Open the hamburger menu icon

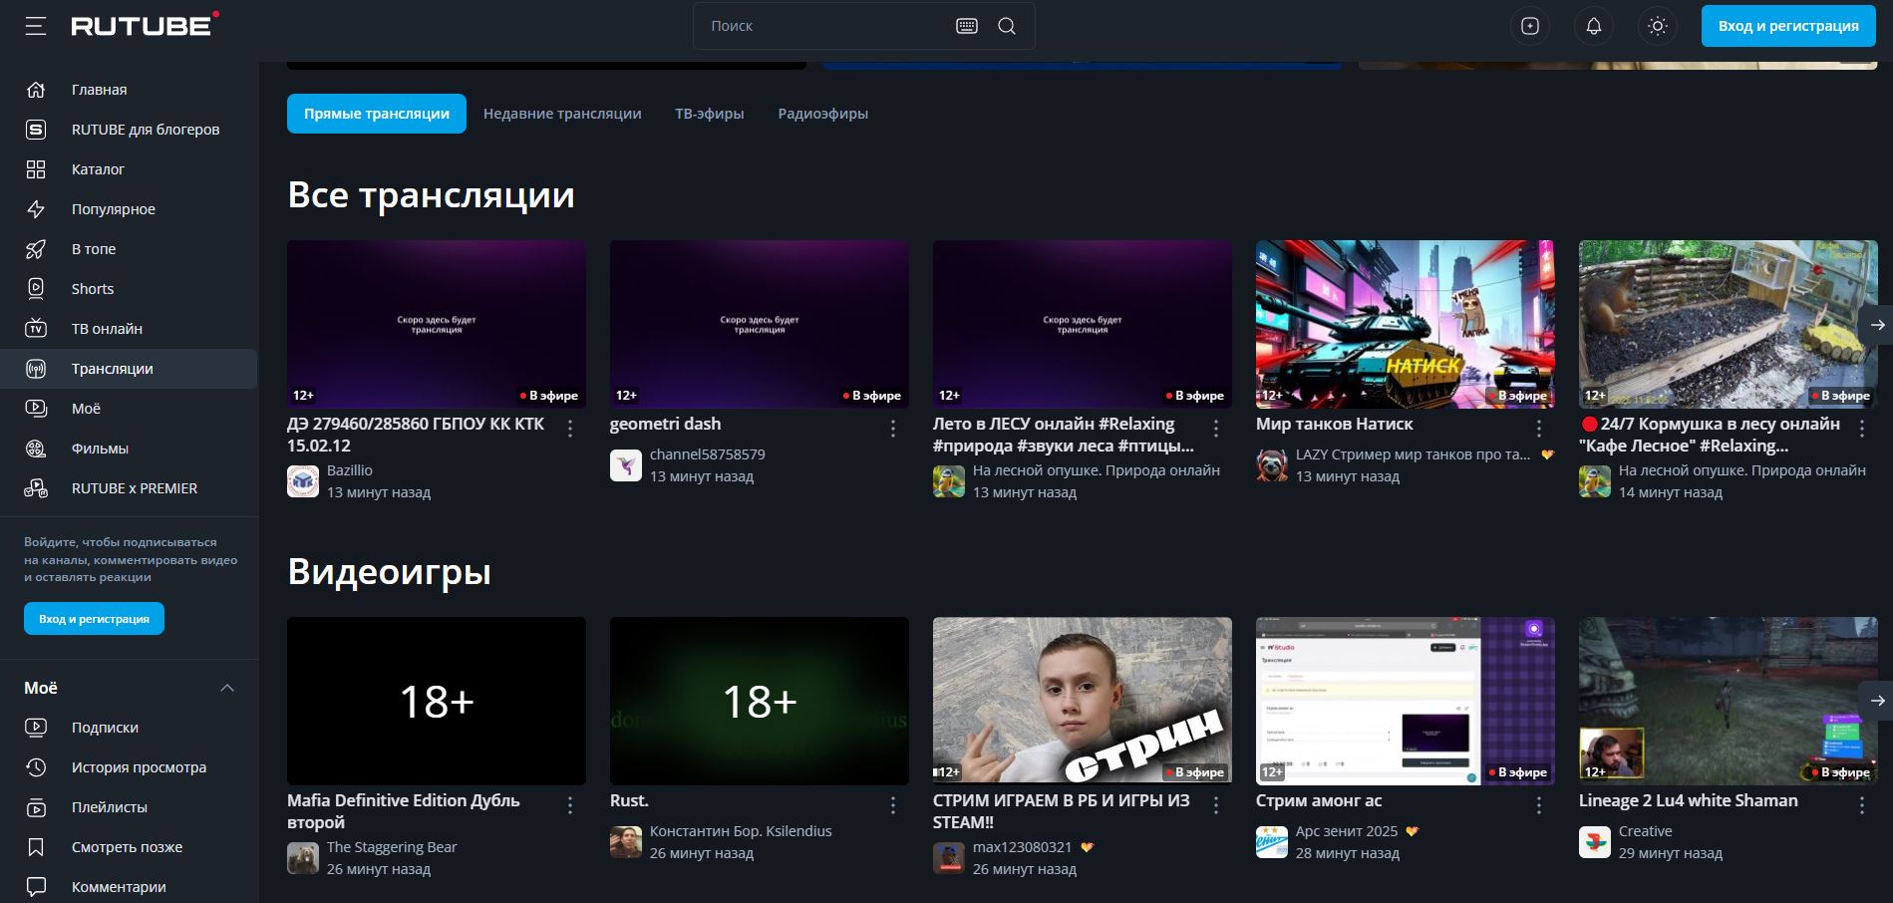(36, 26)
